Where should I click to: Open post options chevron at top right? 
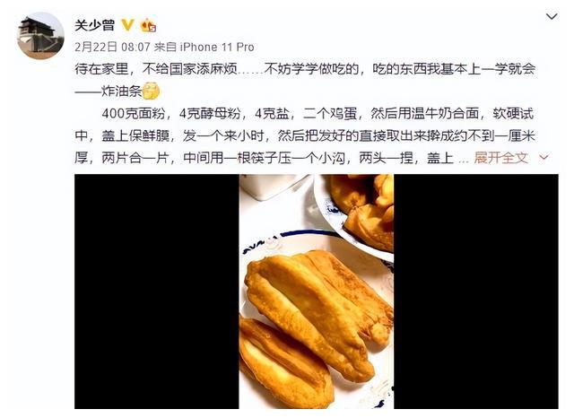point(552,16)
